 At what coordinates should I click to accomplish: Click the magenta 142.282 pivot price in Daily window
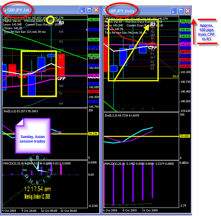[186, 44]
